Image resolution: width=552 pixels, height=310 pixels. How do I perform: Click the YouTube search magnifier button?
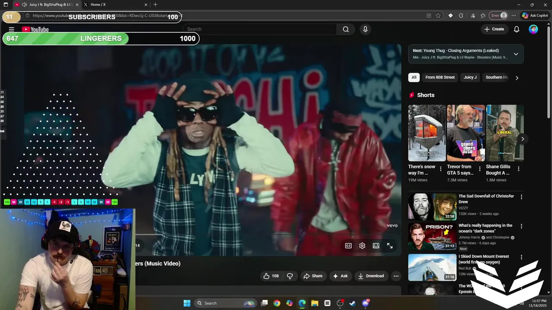point(346,29)
